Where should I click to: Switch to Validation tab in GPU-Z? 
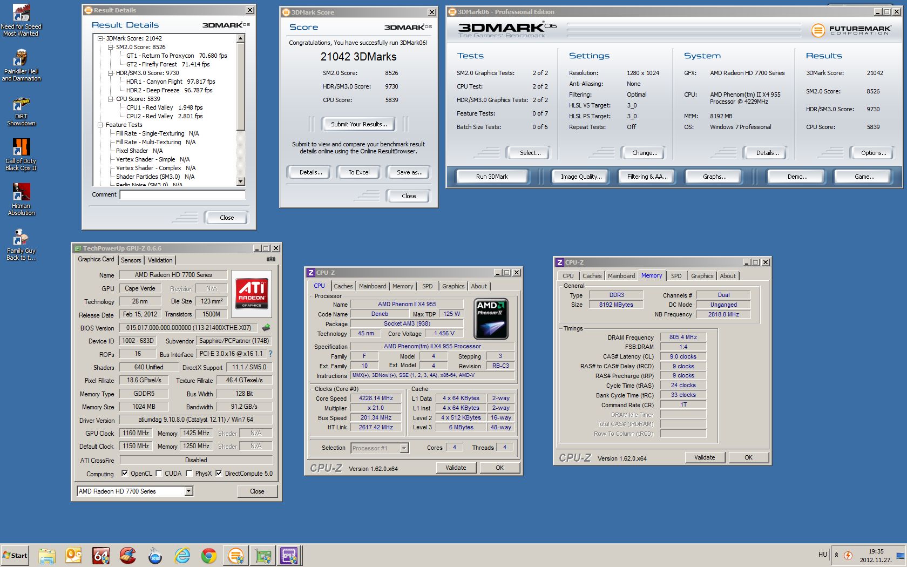tap(160, 260)
